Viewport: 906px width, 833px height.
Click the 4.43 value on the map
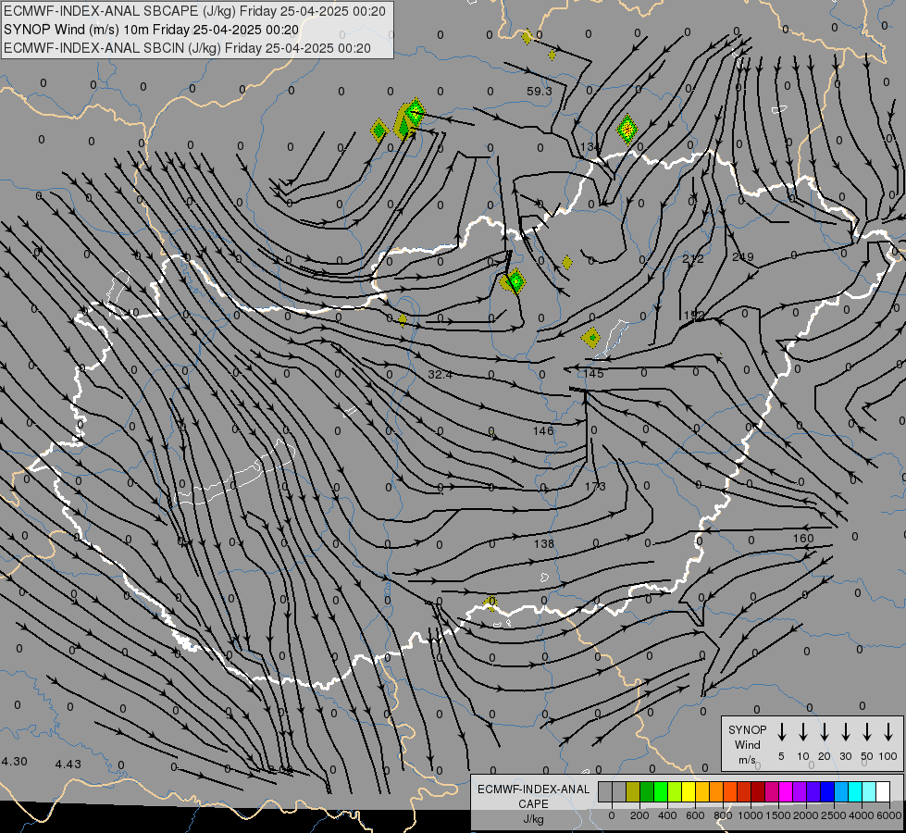tap(68, 764)
